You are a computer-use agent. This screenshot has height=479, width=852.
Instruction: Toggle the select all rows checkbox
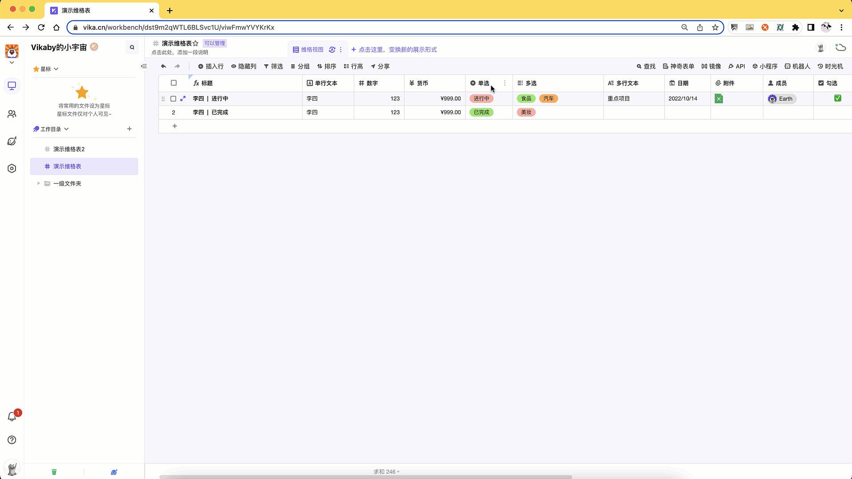(x=173, y=83)
